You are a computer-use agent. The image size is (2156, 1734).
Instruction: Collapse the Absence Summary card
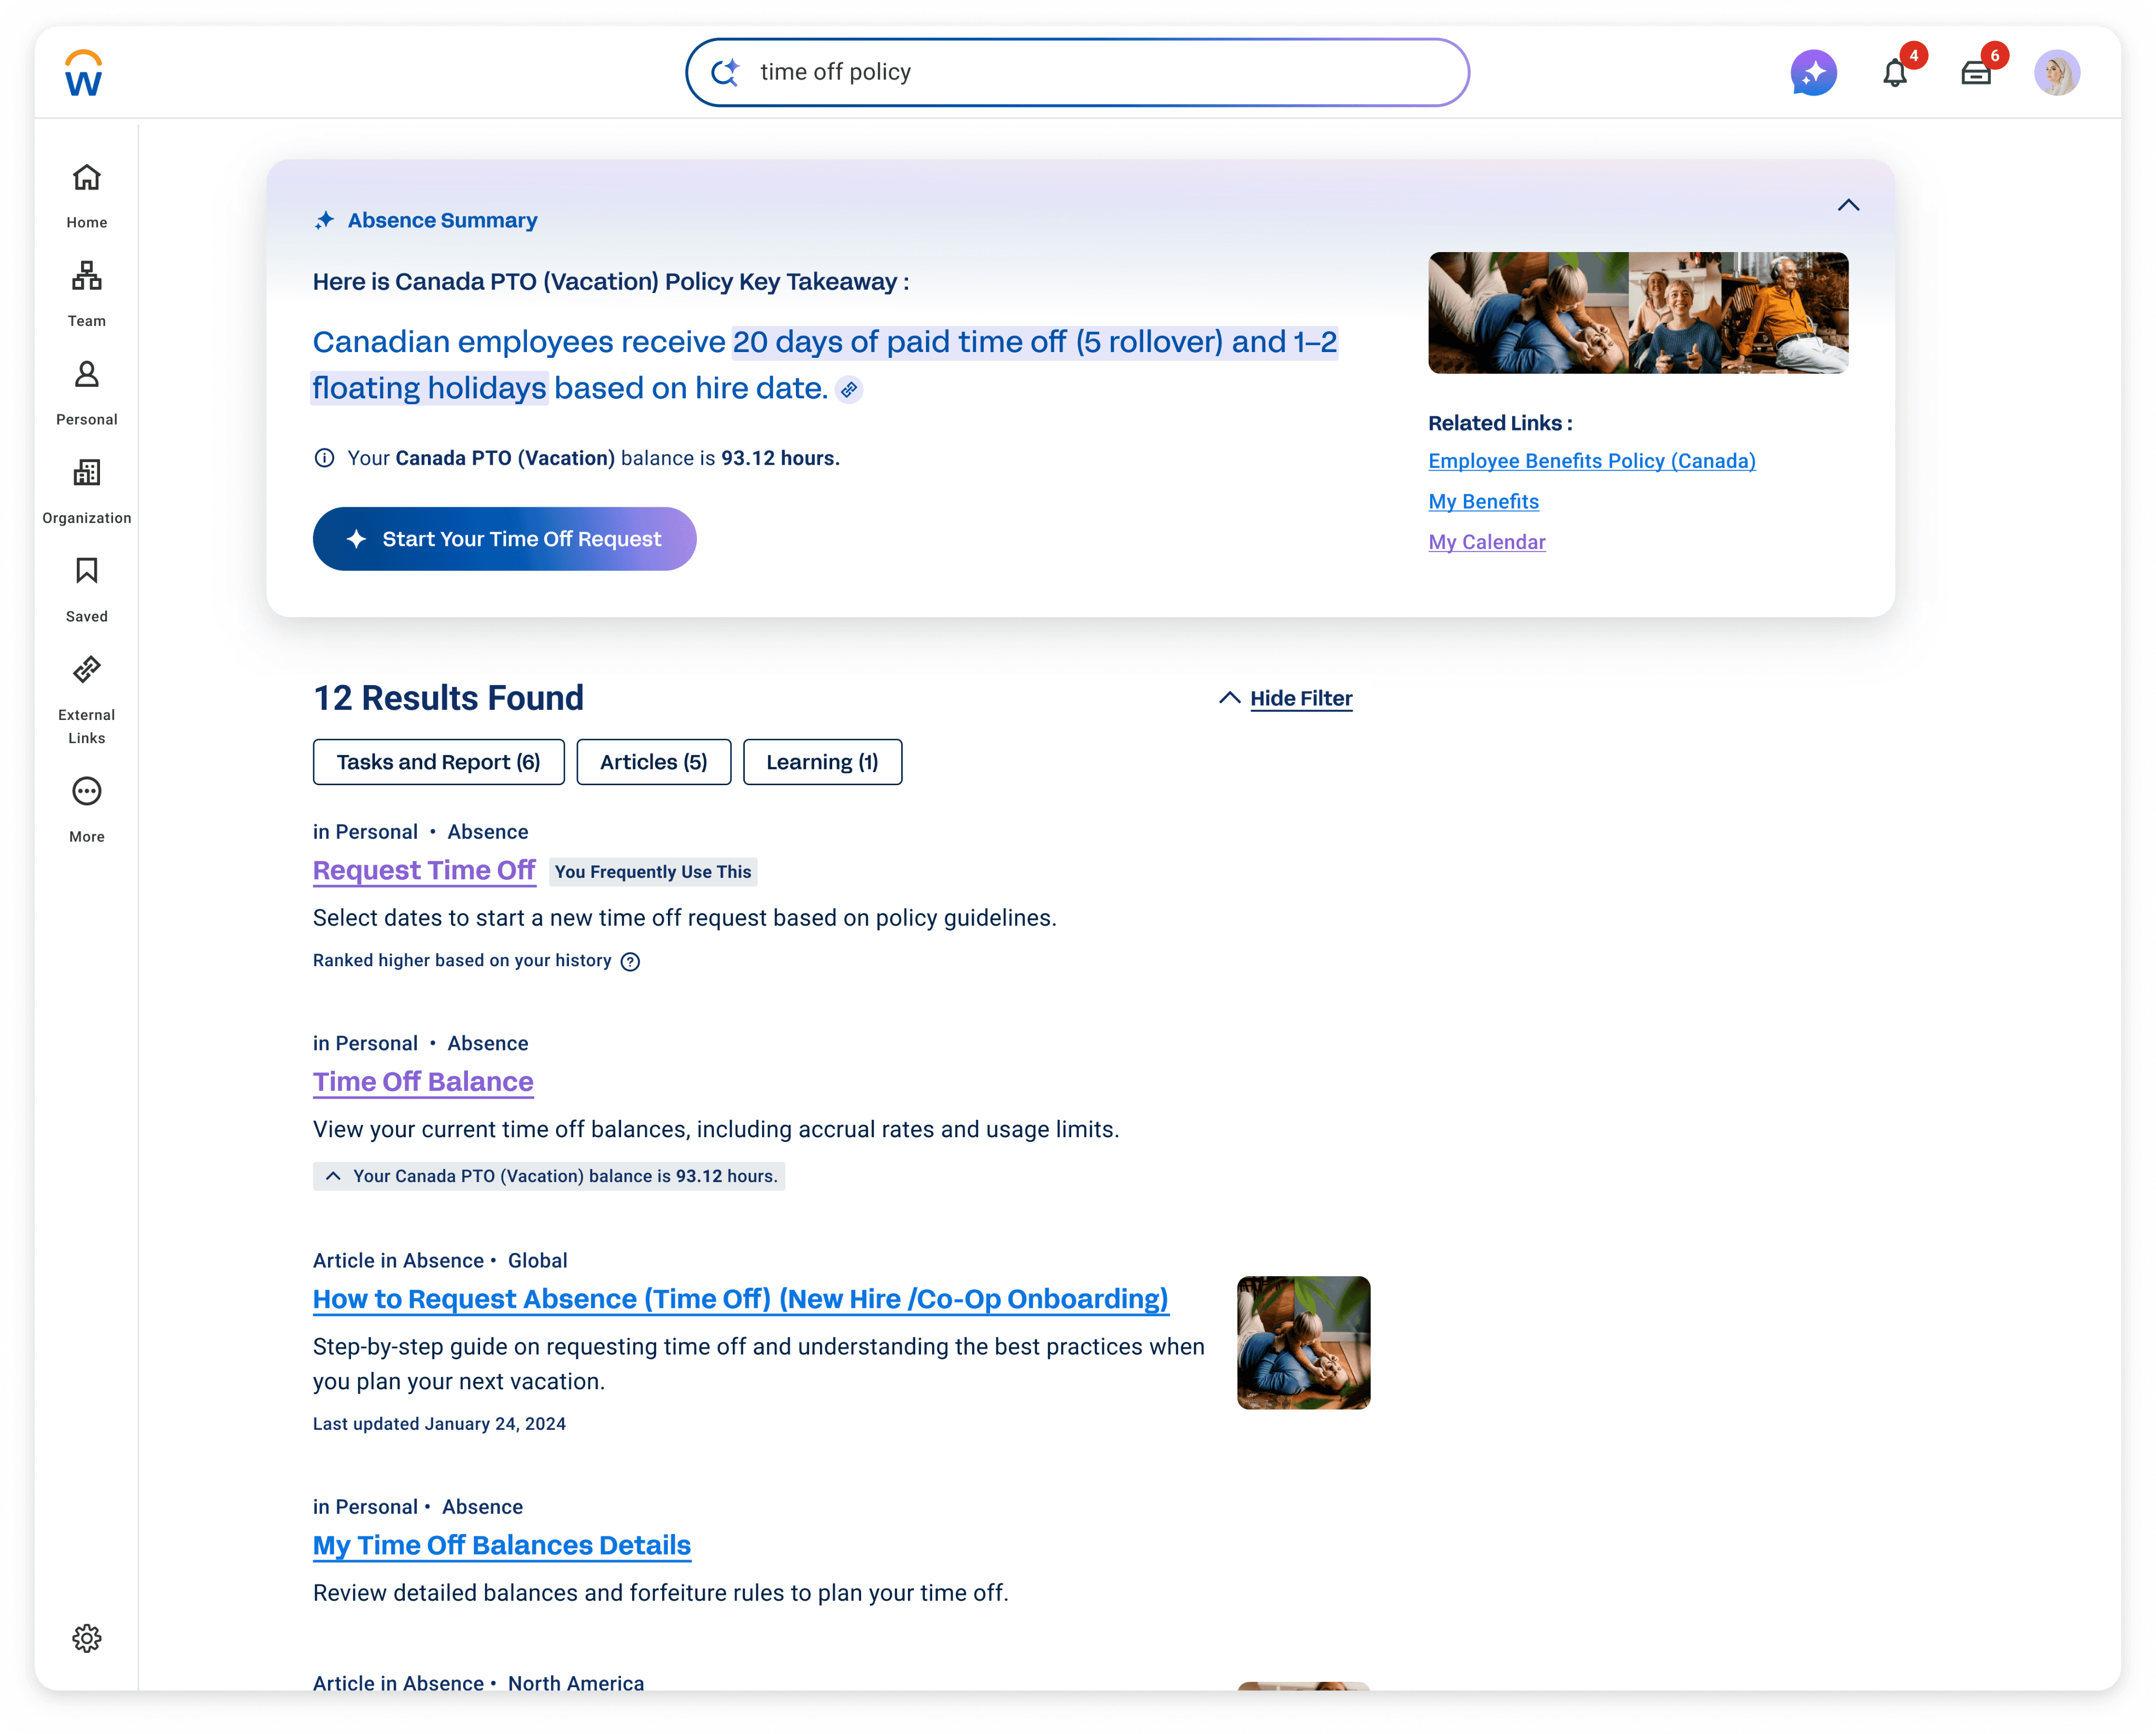pyautogui.click(x=1848, y=205)
